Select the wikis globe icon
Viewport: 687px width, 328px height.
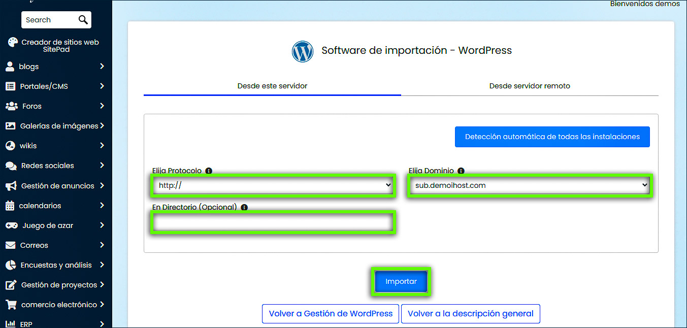click(x=12, y=145)
